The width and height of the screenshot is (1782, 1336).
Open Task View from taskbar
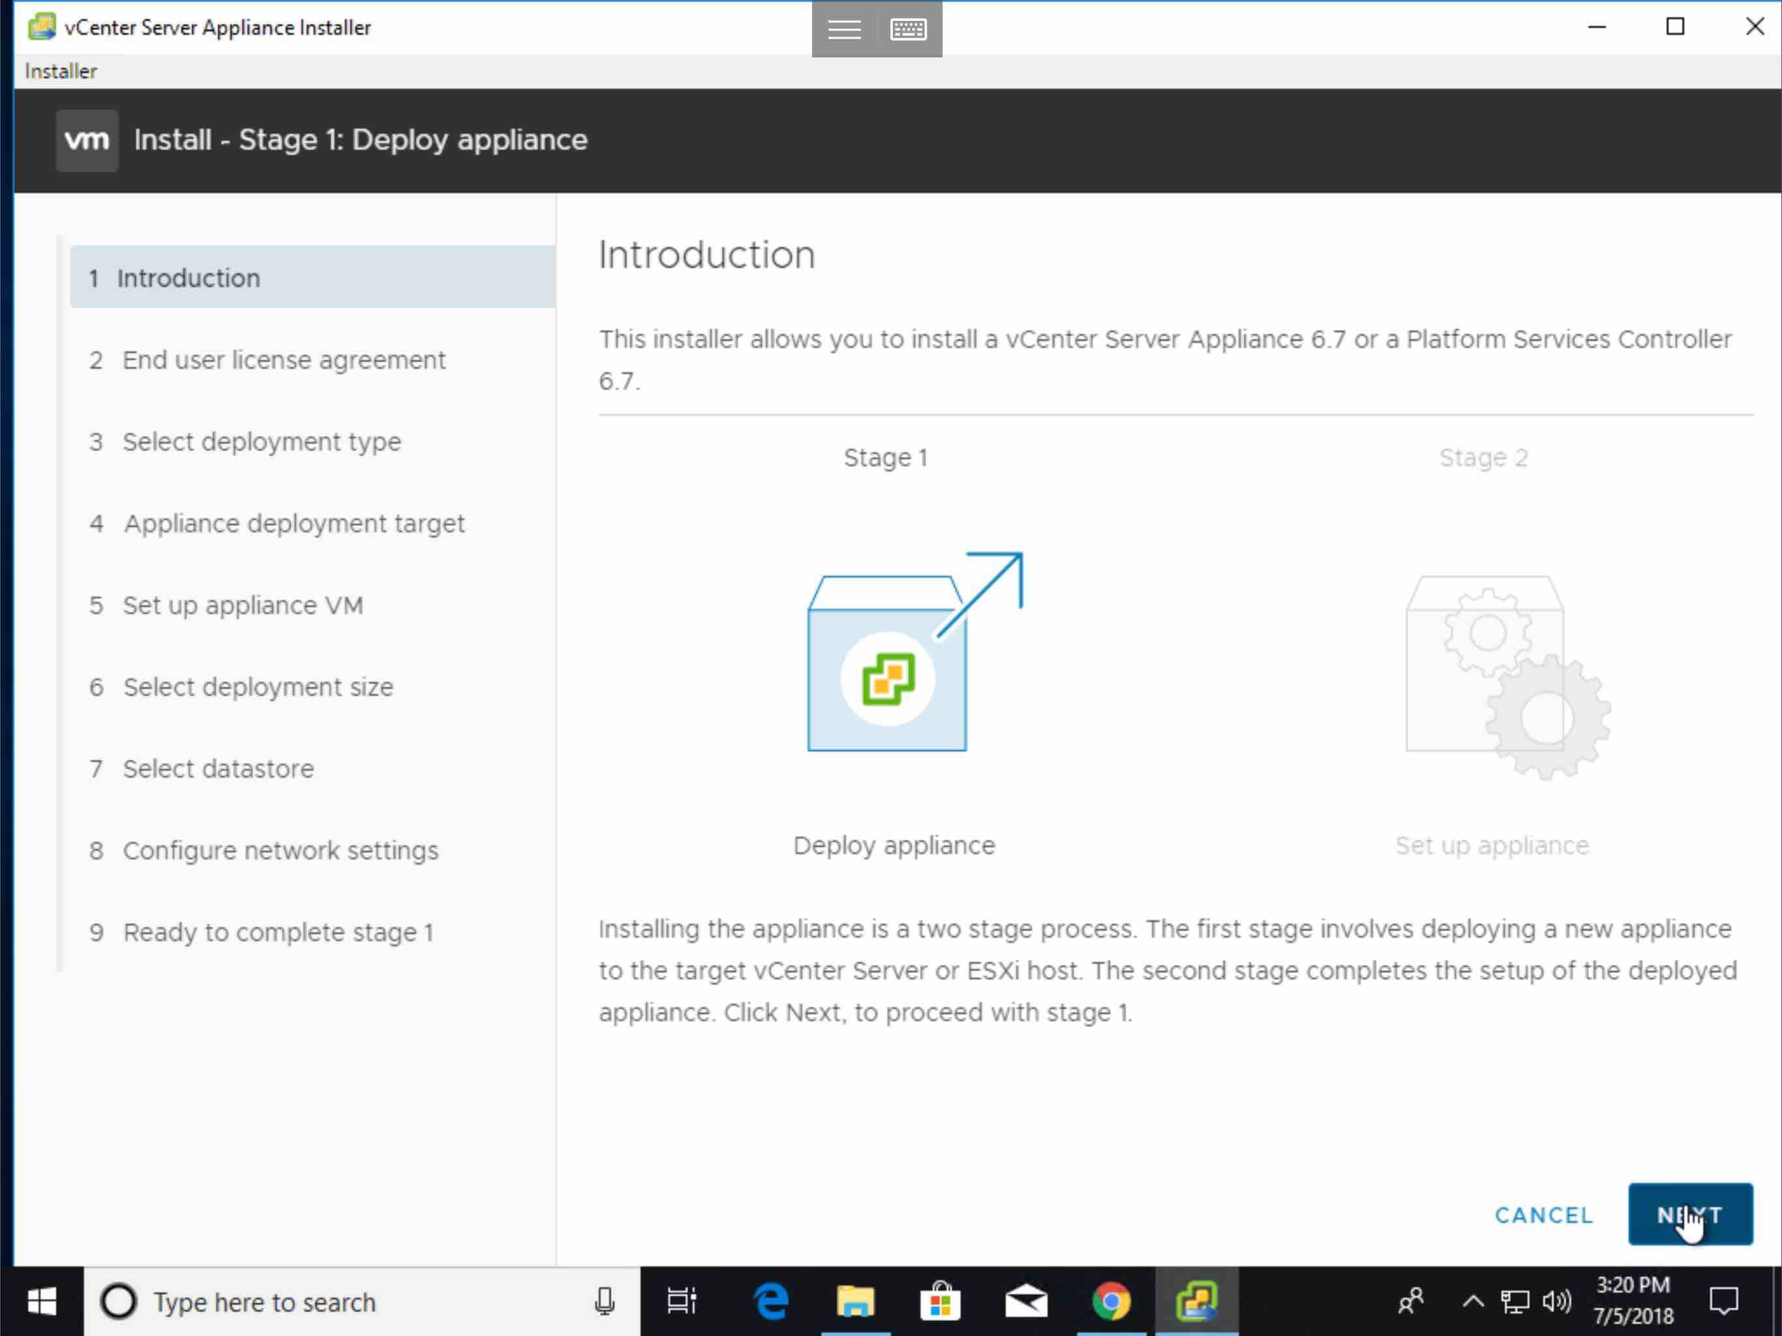(682, 1301)
